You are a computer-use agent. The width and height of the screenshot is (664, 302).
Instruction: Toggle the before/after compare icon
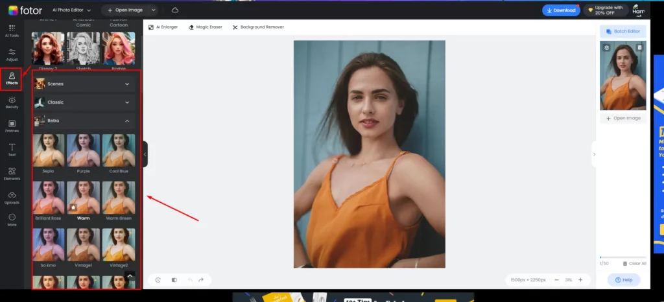pyautogui.click(x=174, y=280)
